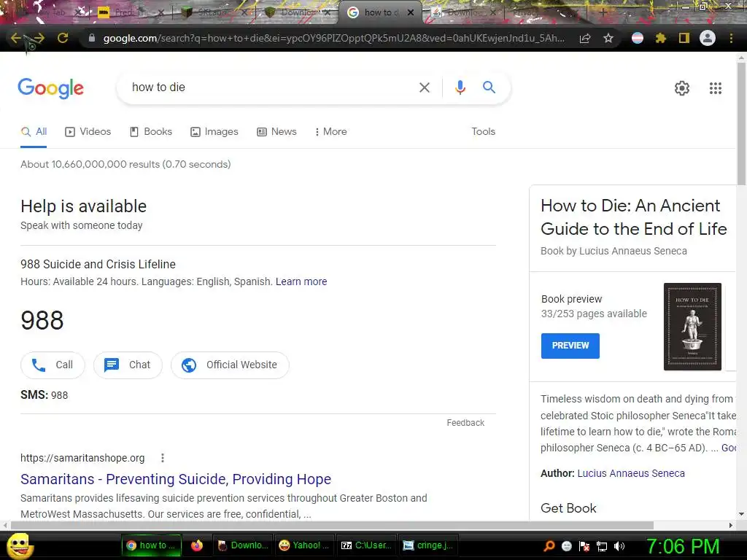Click the horizontal scrollbar thumb
Image resolution: width=747 pixels, height=560 pixels.
point(332,525)
